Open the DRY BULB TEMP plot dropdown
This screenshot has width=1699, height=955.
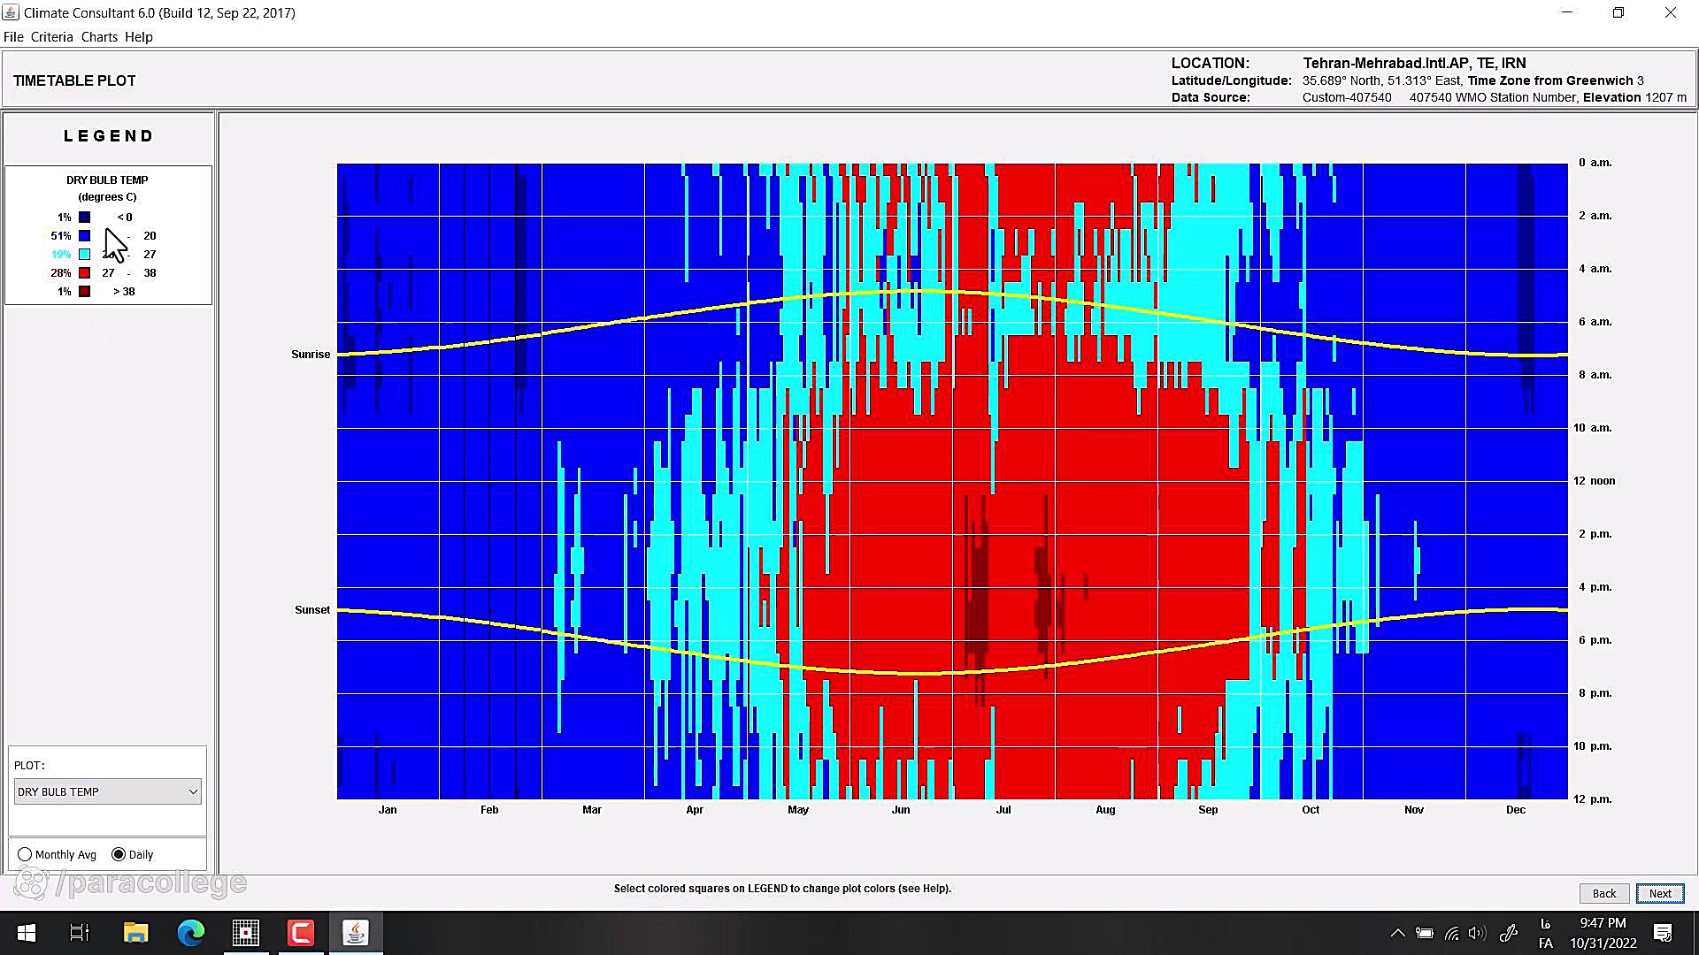[107, 791]
